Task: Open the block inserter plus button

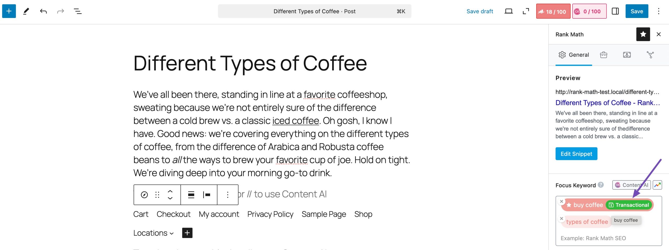Action: tap(9, 11)
